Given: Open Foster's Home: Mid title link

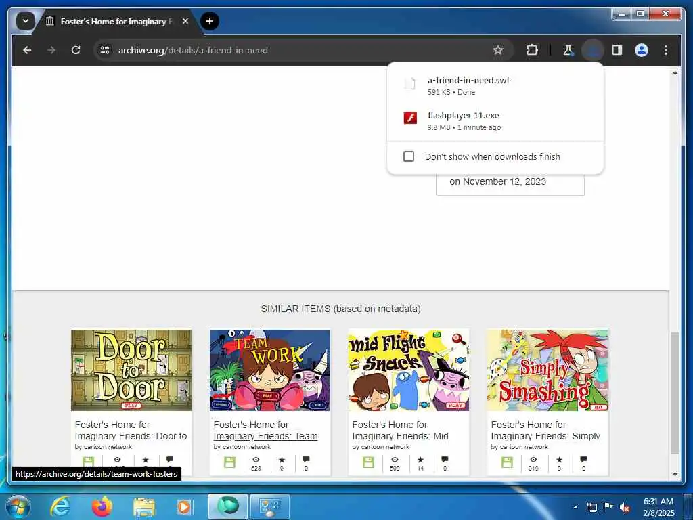Looking at the screenshot, I should click(x=401, y=430).
